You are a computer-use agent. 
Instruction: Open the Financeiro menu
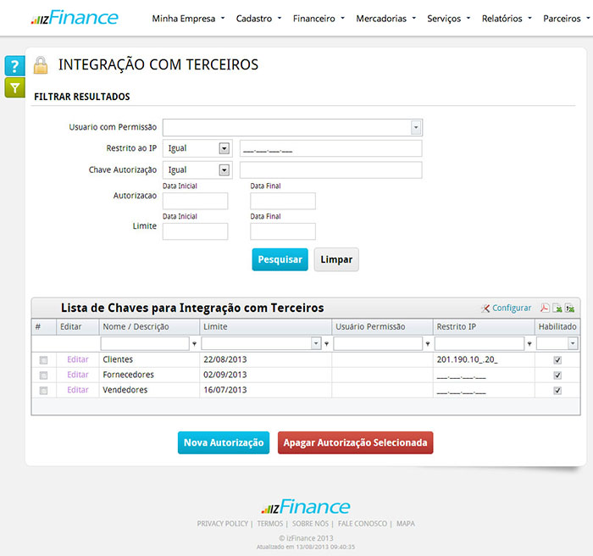click(318, 18)
